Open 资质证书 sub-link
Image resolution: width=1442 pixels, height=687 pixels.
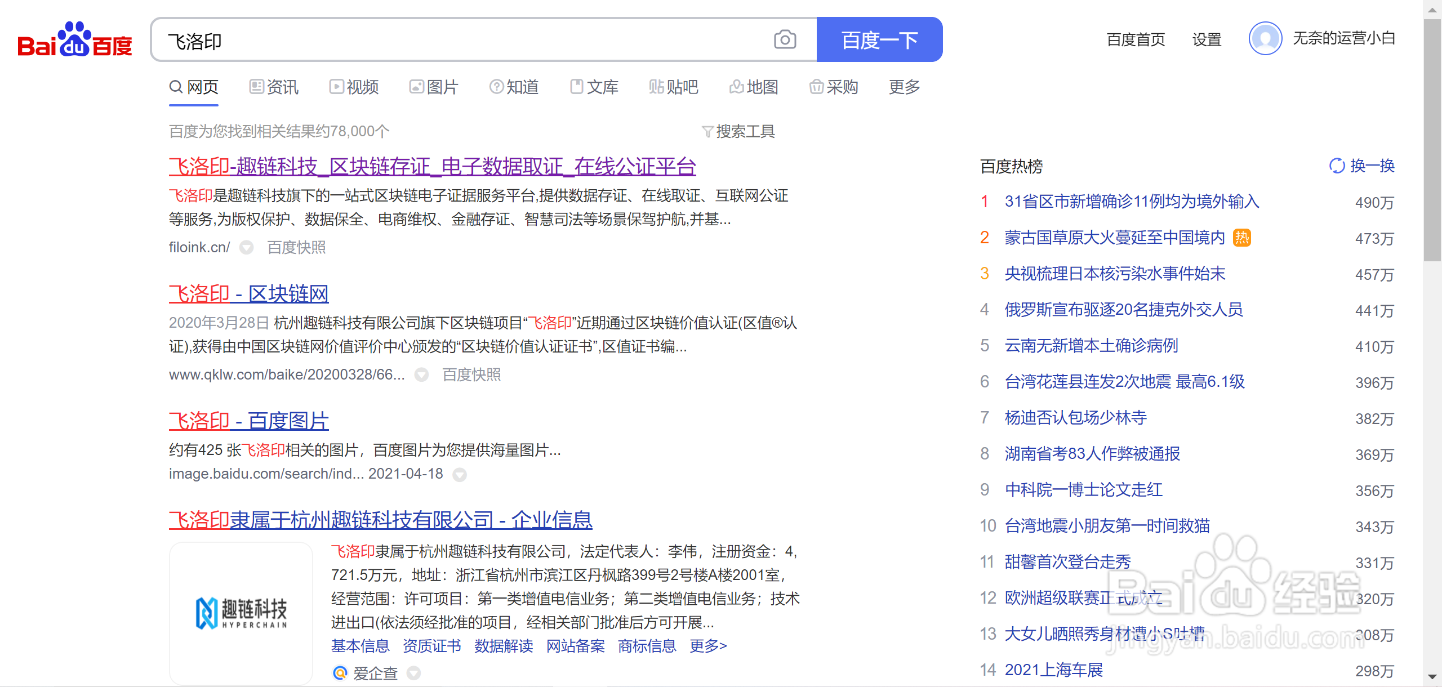pos(432,646)
